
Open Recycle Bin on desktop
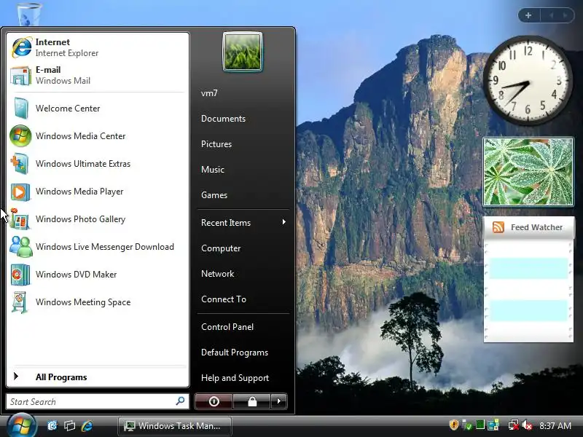coord(28,13)
